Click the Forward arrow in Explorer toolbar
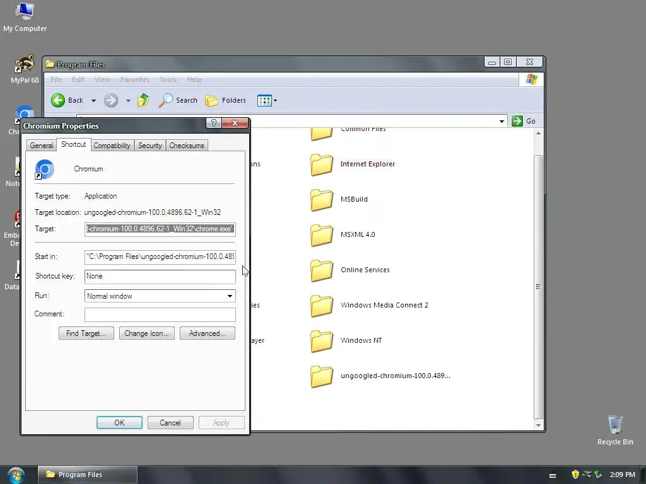The width and height of the screenshot is (646, 484). coord(111,100)
